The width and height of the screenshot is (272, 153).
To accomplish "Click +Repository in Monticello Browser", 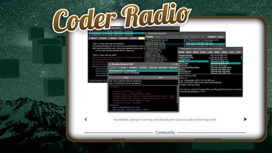I will [212, 37].
